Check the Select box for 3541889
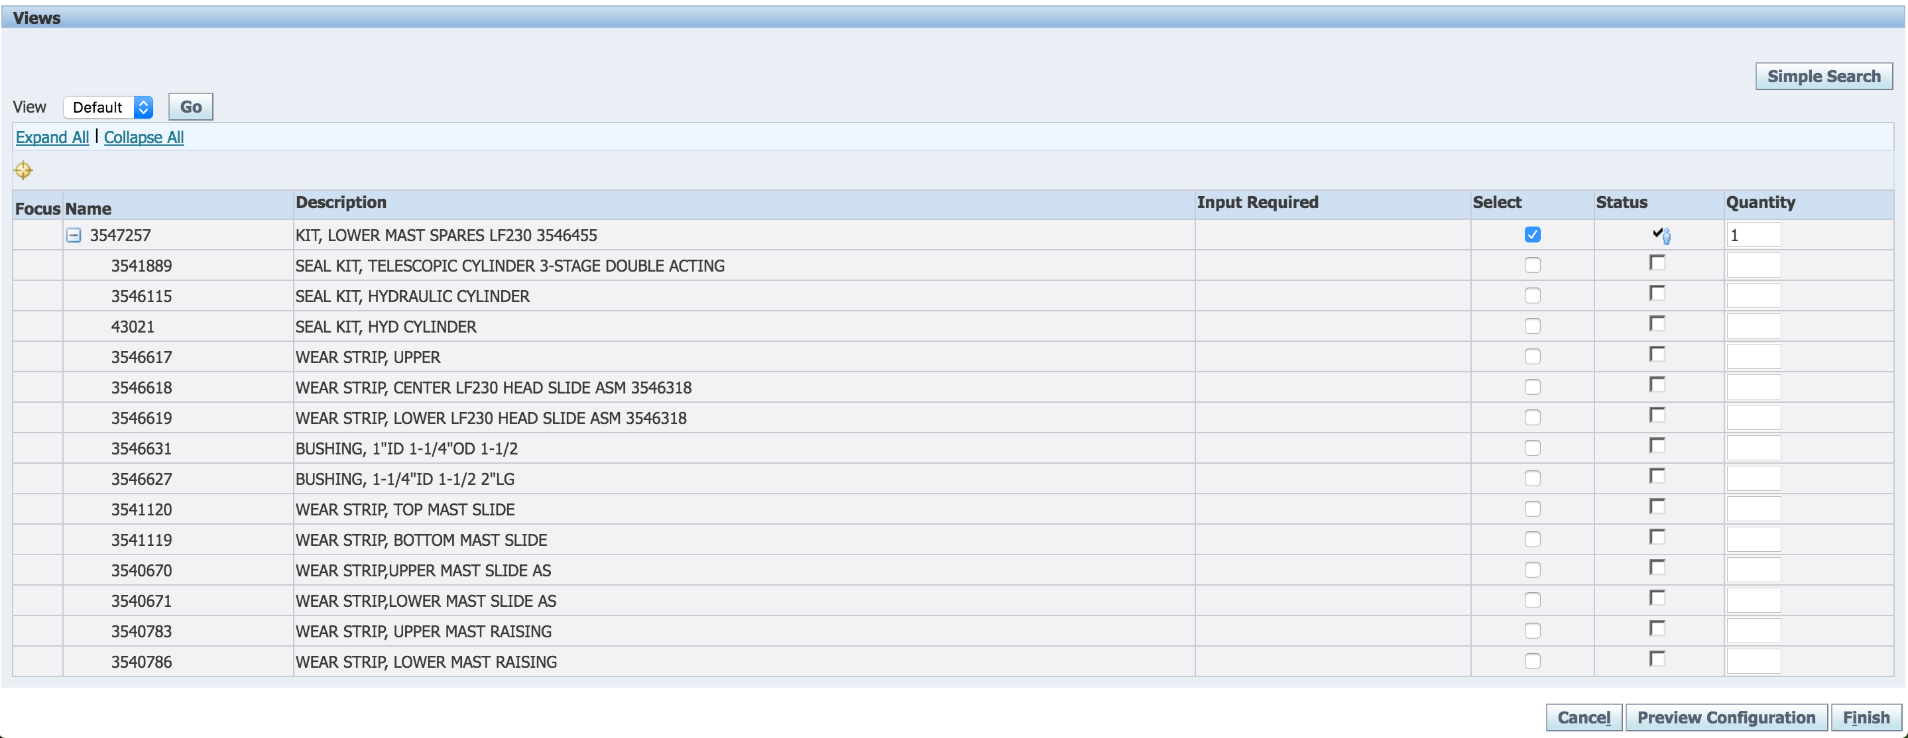This screenshot has width=1908, height=738. point(1533,265)
